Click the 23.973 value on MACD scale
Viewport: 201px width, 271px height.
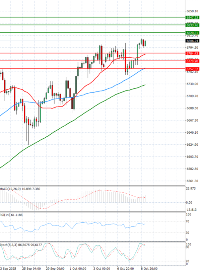(191, 188)
